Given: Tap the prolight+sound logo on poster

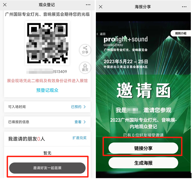Looking at the screenshot, I should pos(126,41).
